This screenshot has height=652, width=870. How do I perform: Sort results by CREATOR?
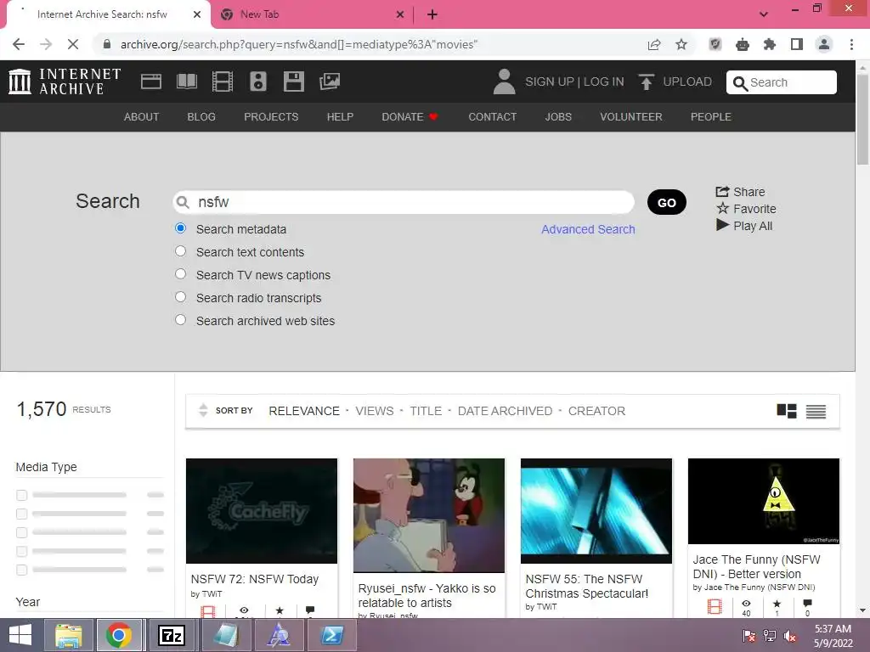click(596, 411)
